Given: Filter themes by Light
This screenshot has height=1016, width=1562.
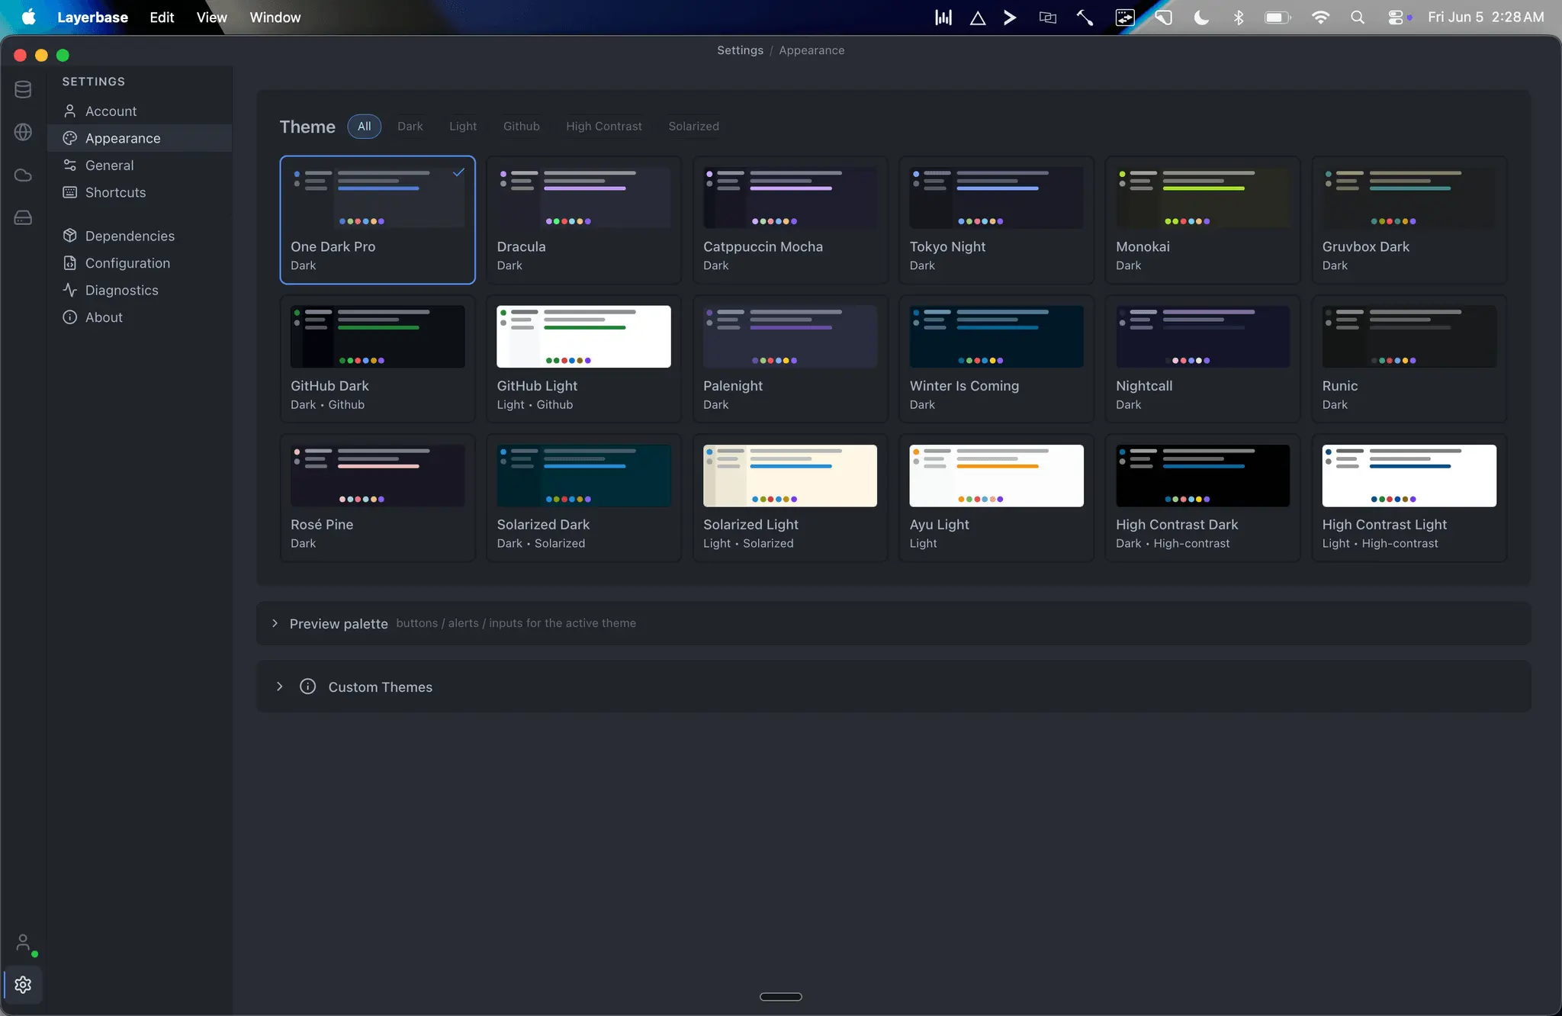Looking at the screenshot, I should (x=463, y=127).
